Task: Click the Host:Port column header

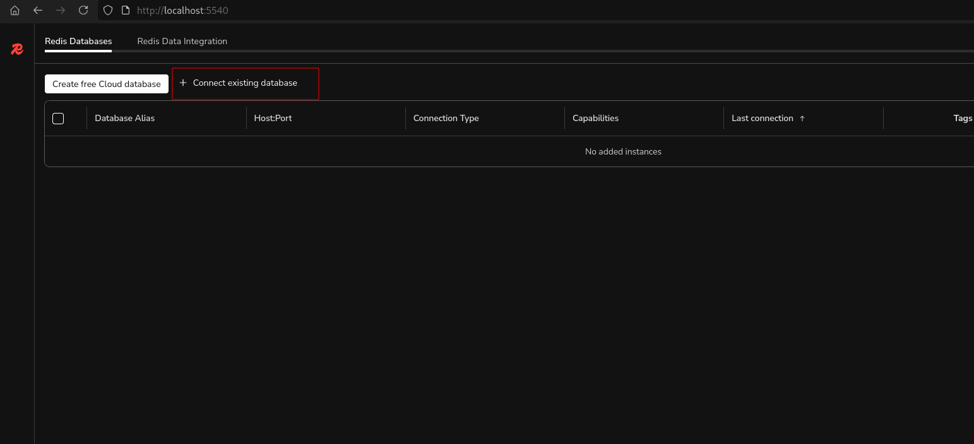Action: (273, 118)
